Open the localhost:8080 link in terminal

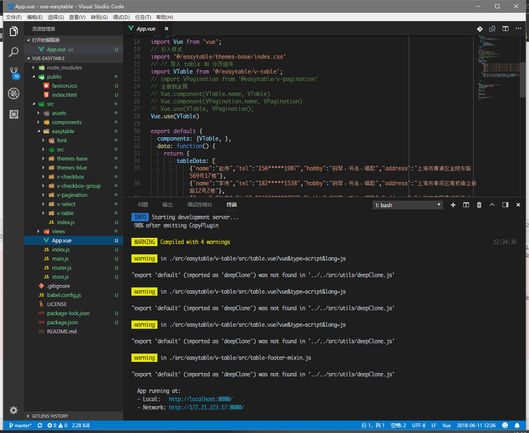[x=200, y=399]
